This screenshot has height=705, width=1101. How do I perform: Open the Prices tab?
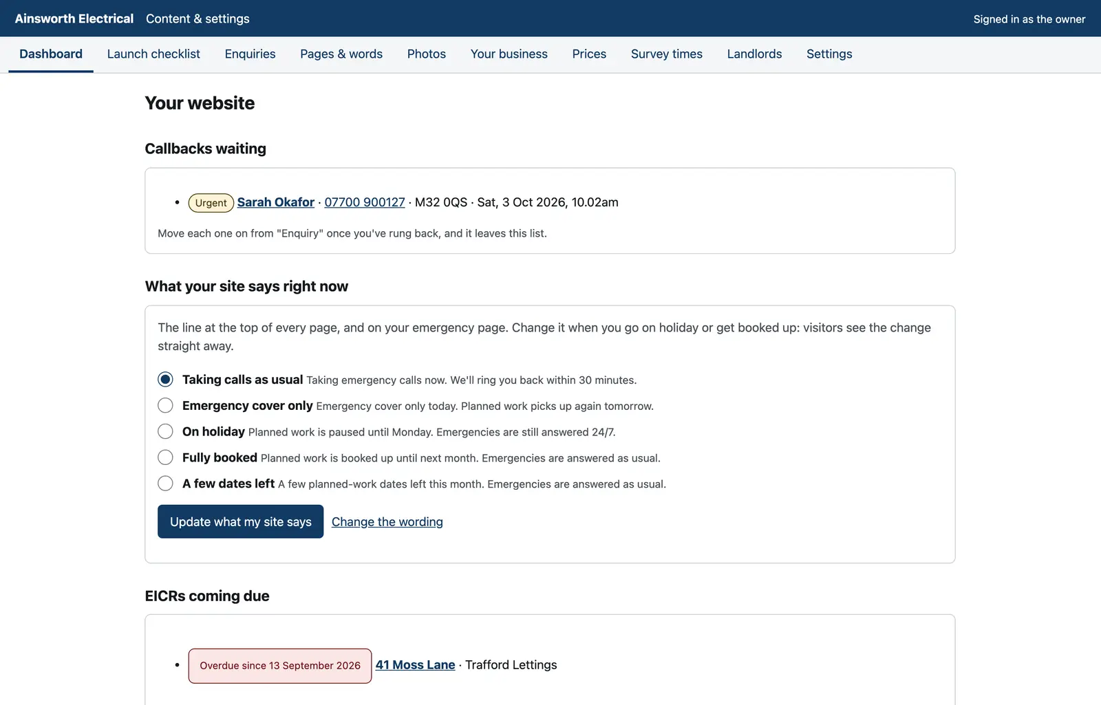click(x=589, y=54)
